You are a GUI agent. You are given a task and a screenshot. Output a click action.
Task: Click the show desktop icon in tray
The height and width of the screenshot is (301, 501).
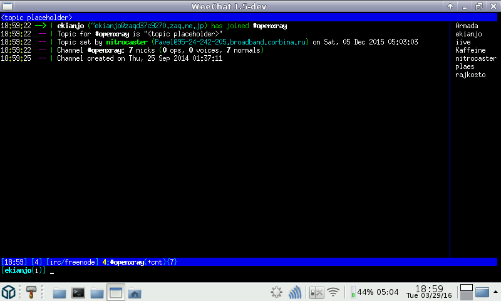tap(482, 292)
